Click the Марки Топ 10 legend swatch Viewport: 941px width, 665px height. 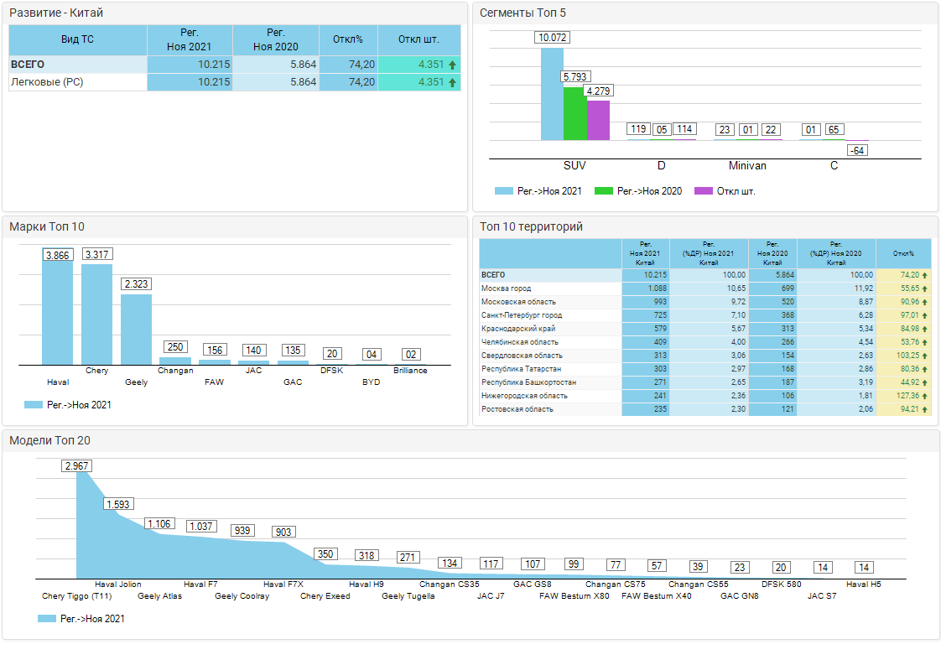(34, 405)
